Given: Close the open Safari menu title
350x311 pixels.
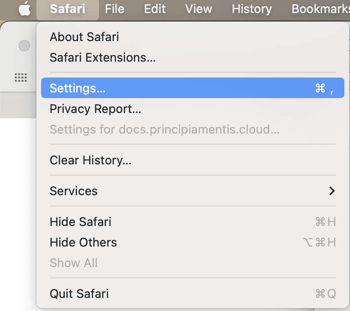Looking at the screenshot, I should 67,9.
